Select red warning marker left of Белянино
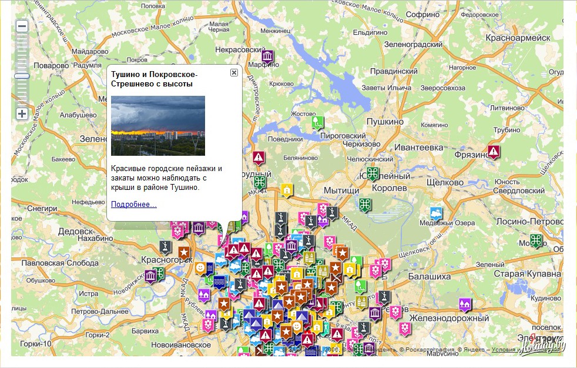577x368 pixels. [x=258, y=157]
